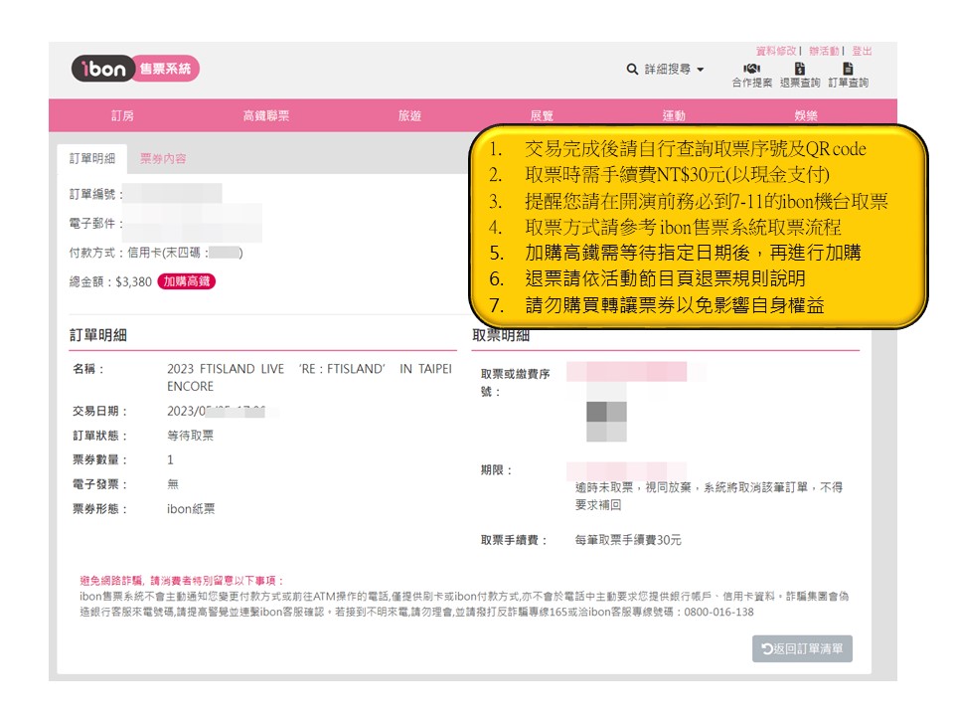954x716 pixels.
Task: Click the 返回訂單清單 button
Action: pyautogui.click(x=802, y=649)
